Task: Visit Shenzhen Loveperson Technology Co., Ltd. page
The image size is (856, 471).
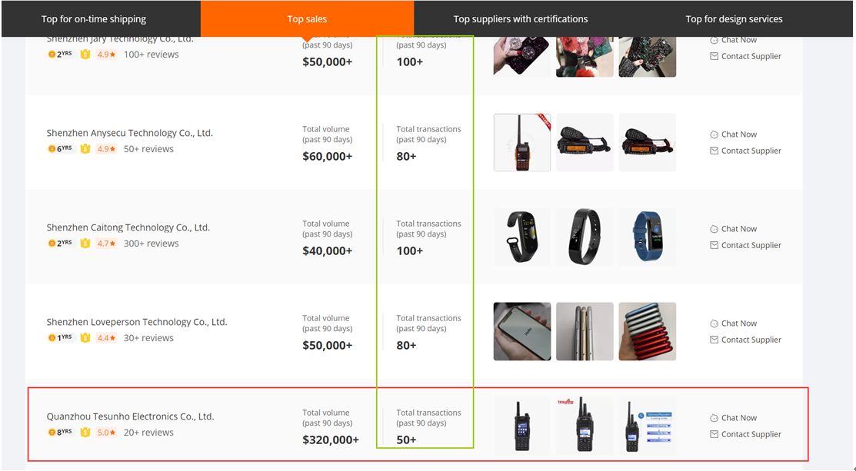Action: pyautogui.click(x=137, y=322)
